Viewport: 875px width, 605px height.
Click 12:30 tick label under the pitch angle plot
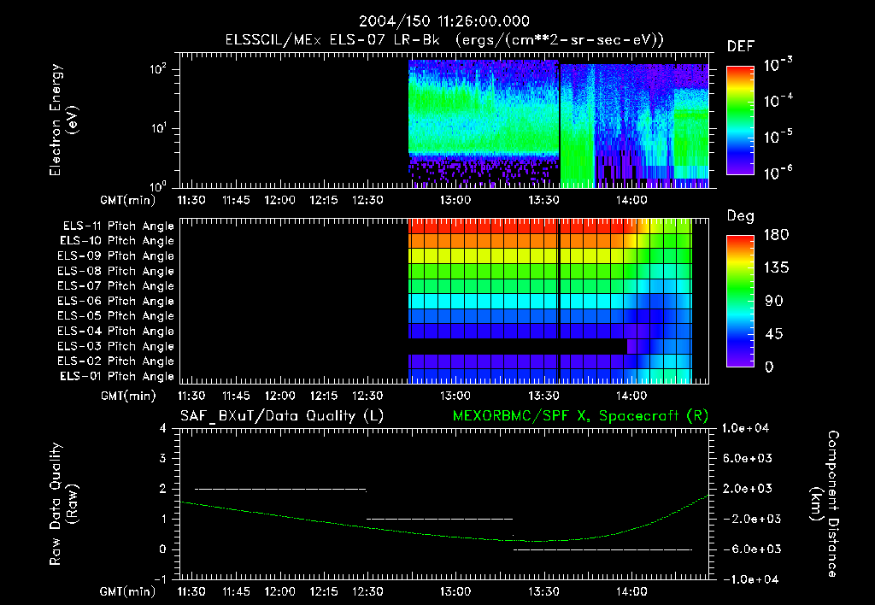coord(367,396)
